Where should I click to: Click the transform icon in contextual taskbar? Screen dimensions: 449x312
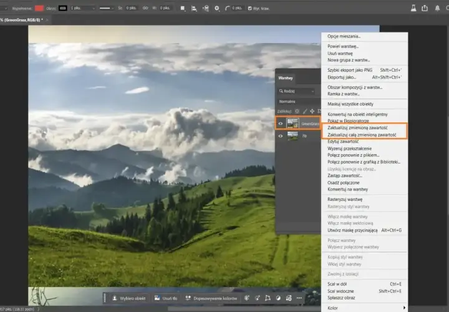click(x=268, y=298)
